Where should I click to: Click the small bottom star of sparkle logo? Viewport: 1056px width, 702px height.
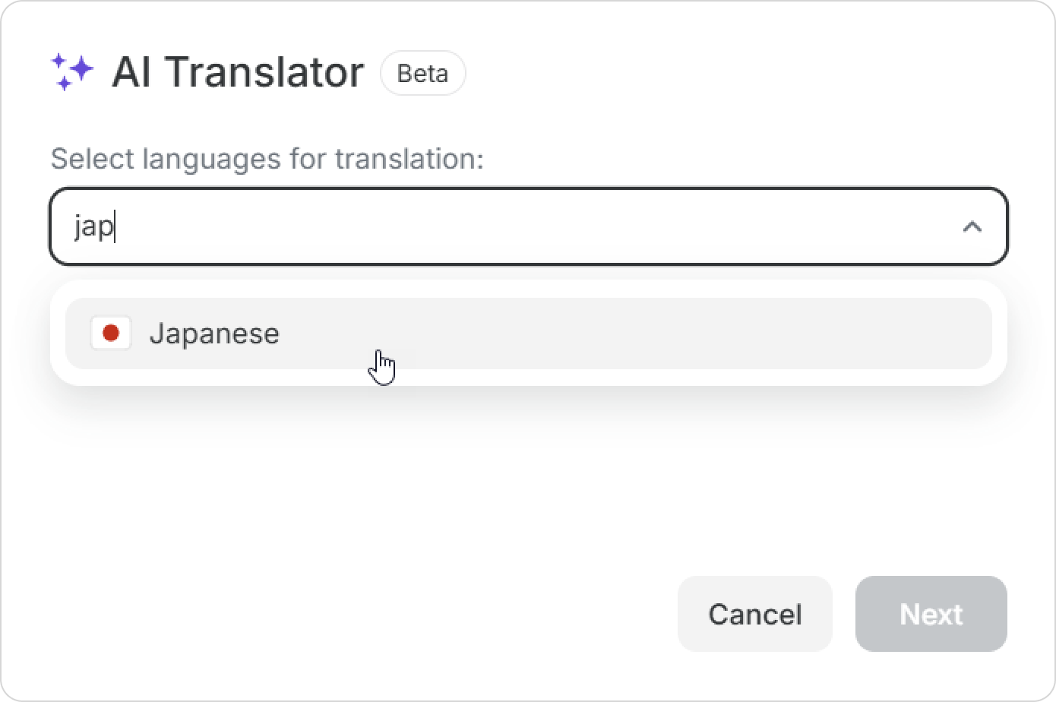click(x=64, y=84)
